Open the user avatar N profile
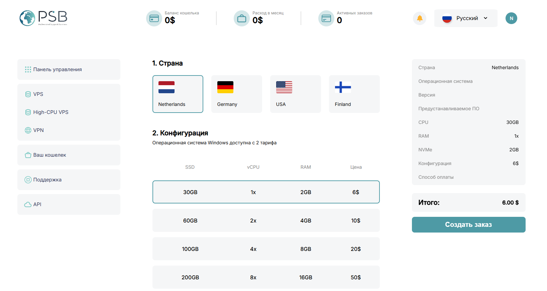Image resolution: width=547 pixels, height=291 pixels. pyautogui.click(x=511, y=18)
